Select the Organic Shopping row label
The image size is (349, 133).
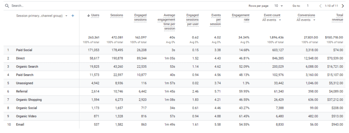coord(29,100)
